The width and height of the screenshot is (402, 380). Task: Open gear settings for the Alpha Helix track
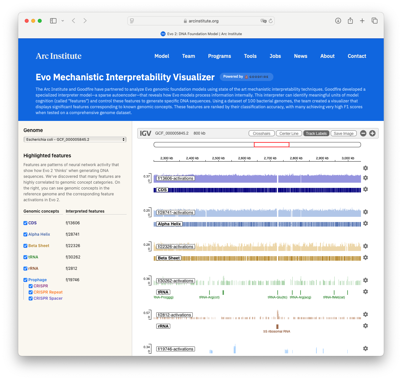(x=366, y=223)
